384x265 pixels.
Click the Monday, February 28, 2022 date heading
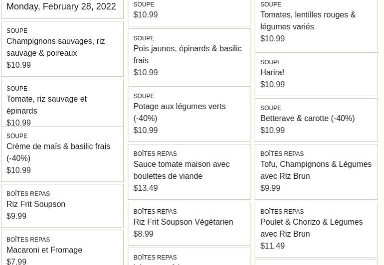pos(61,6)
